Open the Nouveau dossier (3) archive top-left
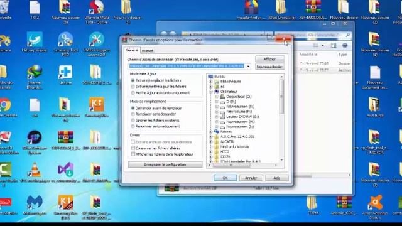Image resolution: width=402 pixels, height=226 pixels. [x=65, y=7]
